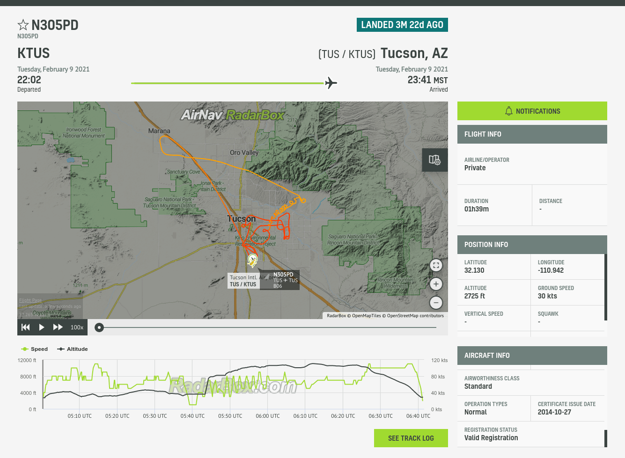The height and width of the screenshot is (458, 625).
Task: Click the Valid Registration status text
Action: [491, 438]
